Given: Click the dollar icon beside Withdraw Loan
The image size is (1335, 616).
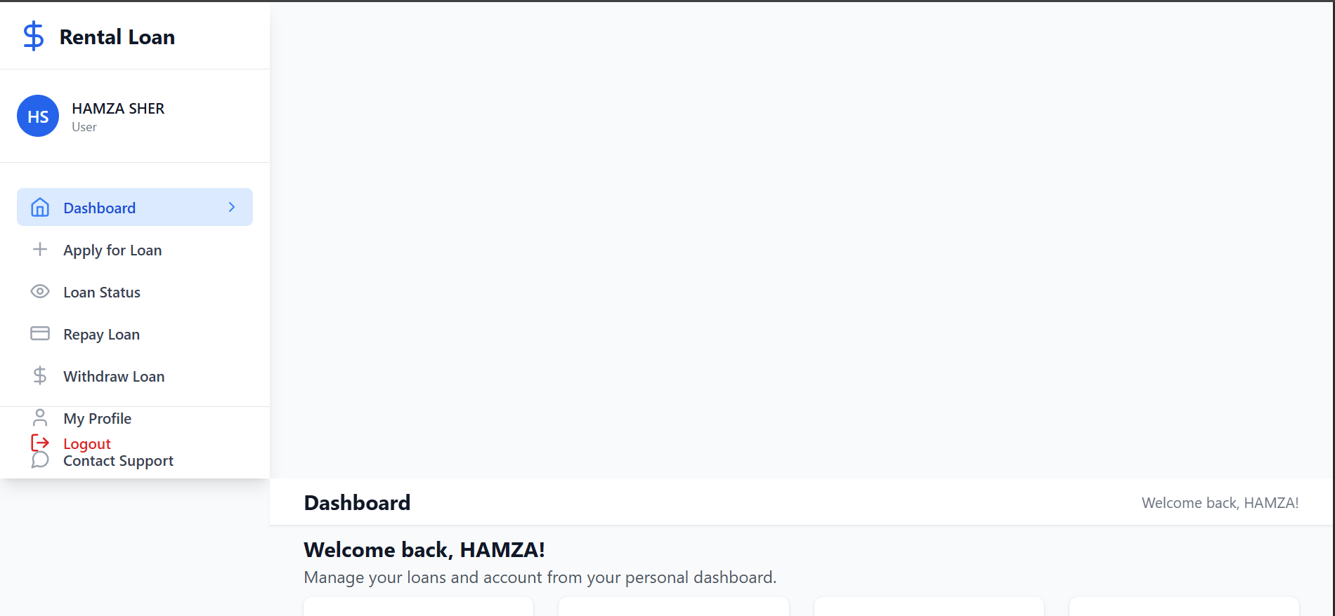Looking at the screenshot, I should (x=40, y=375).
